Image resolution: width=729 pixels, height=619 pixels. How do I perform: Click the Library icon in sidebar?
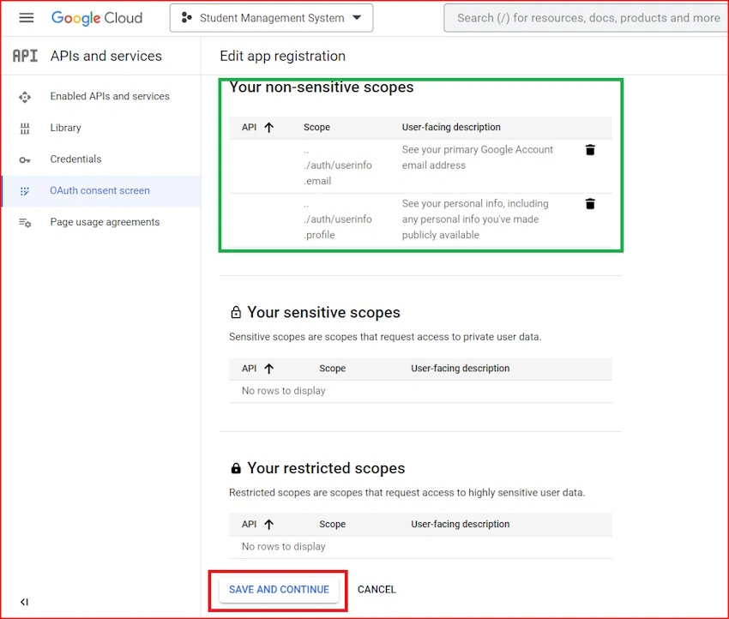[25, 129]
